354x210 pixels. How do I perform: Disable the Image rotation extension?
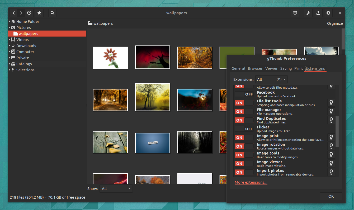coord(244,146)
